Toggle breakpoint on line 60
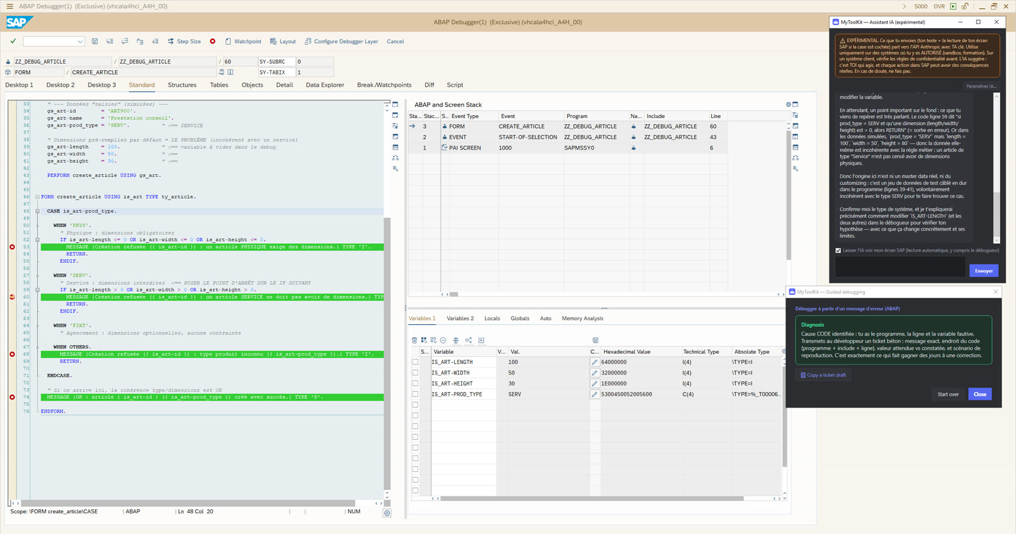The width and height of the screenshot is (1016, 534). [12, 297]
